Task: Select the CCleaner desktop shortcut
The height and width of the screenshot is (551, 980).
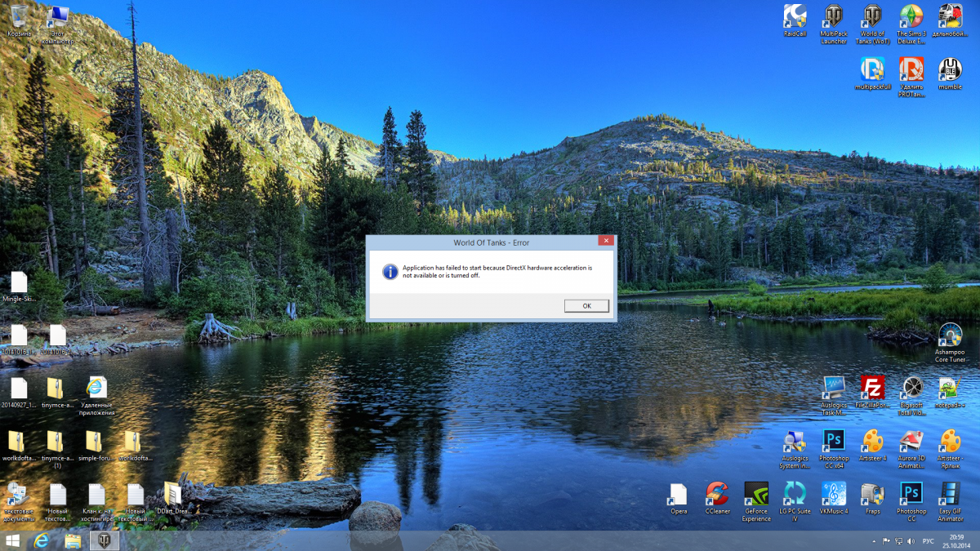Action: pyautogui.click(x=717, y=498)
